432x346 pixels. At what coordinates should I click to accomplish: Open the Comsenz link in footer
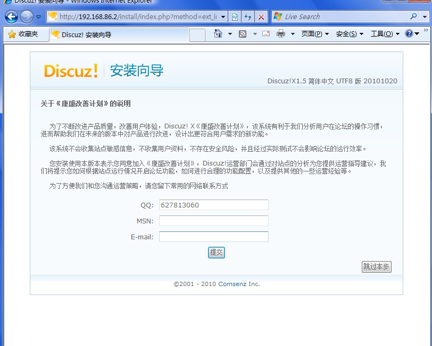[232, 284]
